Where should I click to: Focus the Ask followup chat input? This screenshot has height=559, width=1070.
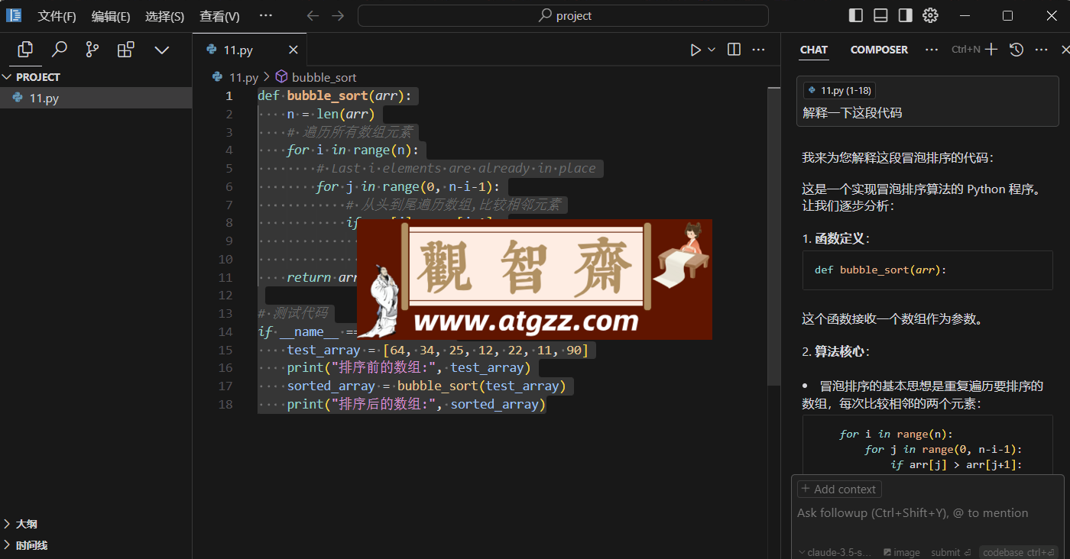click(x=927, y=513)
